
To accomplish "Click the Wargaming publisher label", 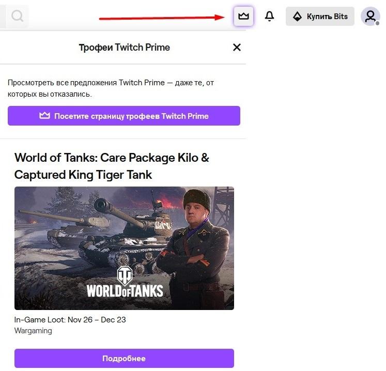I will tap(33, 330).
